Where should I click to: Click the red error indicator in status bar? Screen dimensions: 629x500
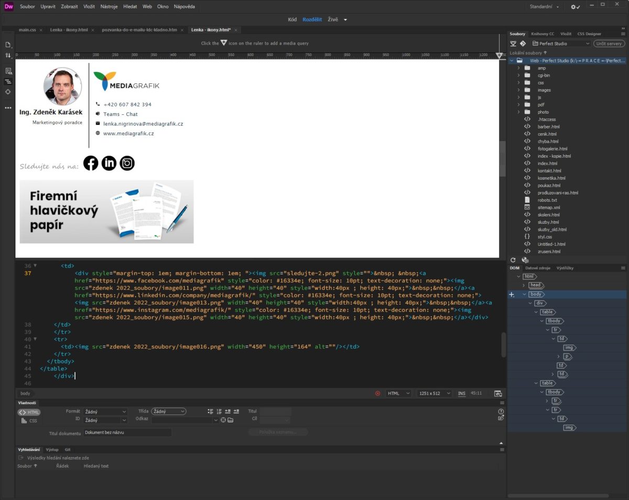[x=377, y=394]
